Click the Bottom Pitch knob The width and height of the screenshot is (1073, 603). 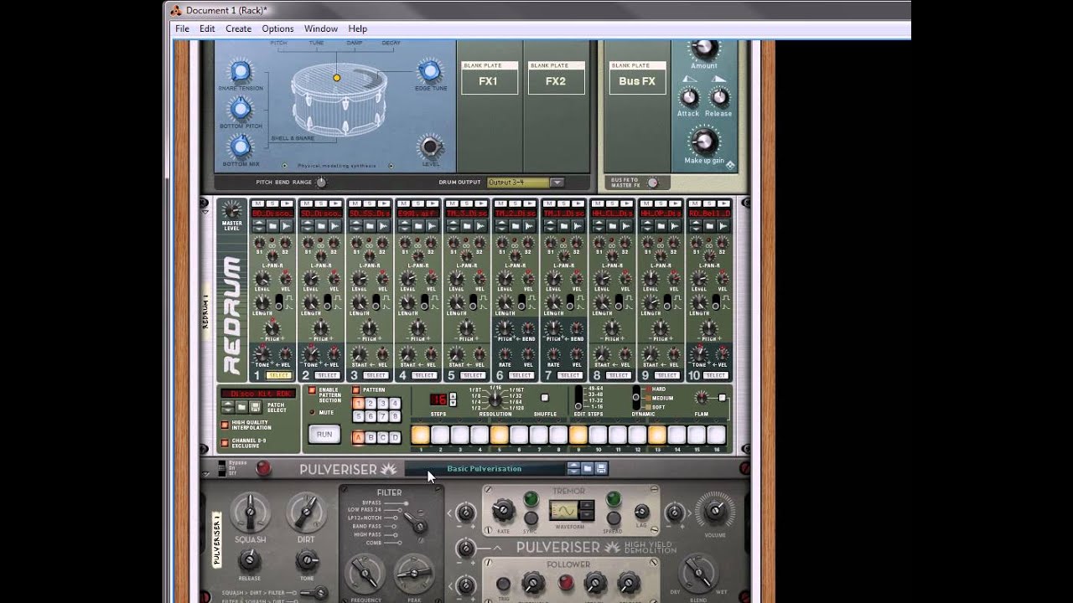point(241,109)
